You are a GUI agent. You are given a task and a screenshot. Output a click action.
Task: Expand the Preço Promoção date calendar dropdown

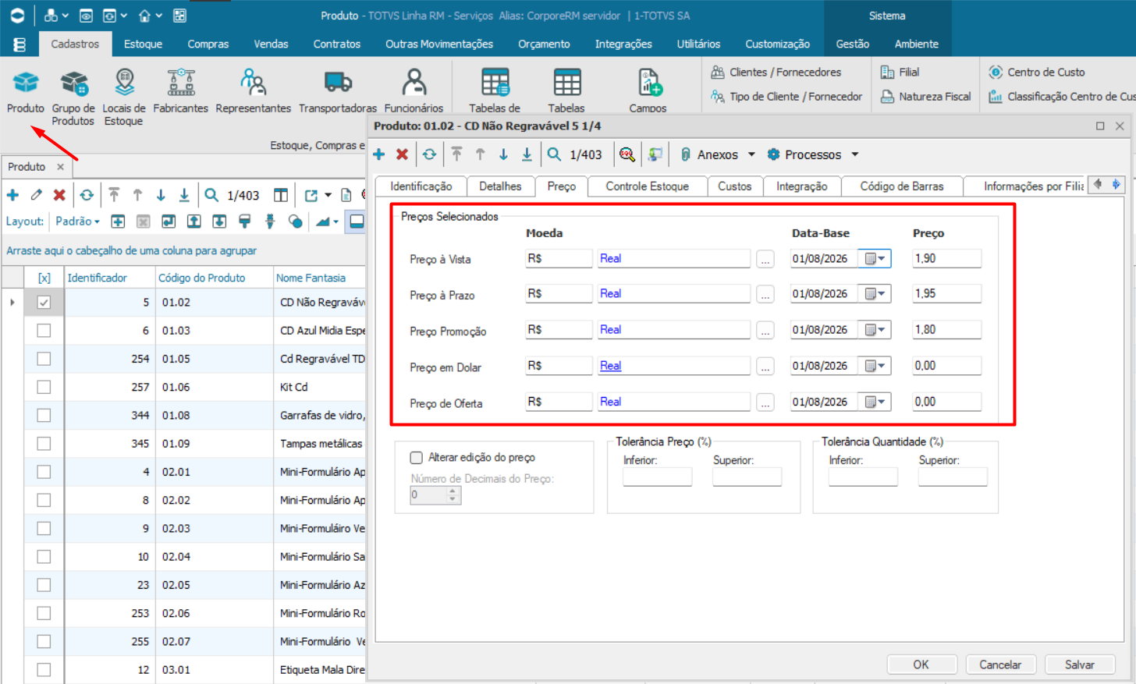[875, 330]
